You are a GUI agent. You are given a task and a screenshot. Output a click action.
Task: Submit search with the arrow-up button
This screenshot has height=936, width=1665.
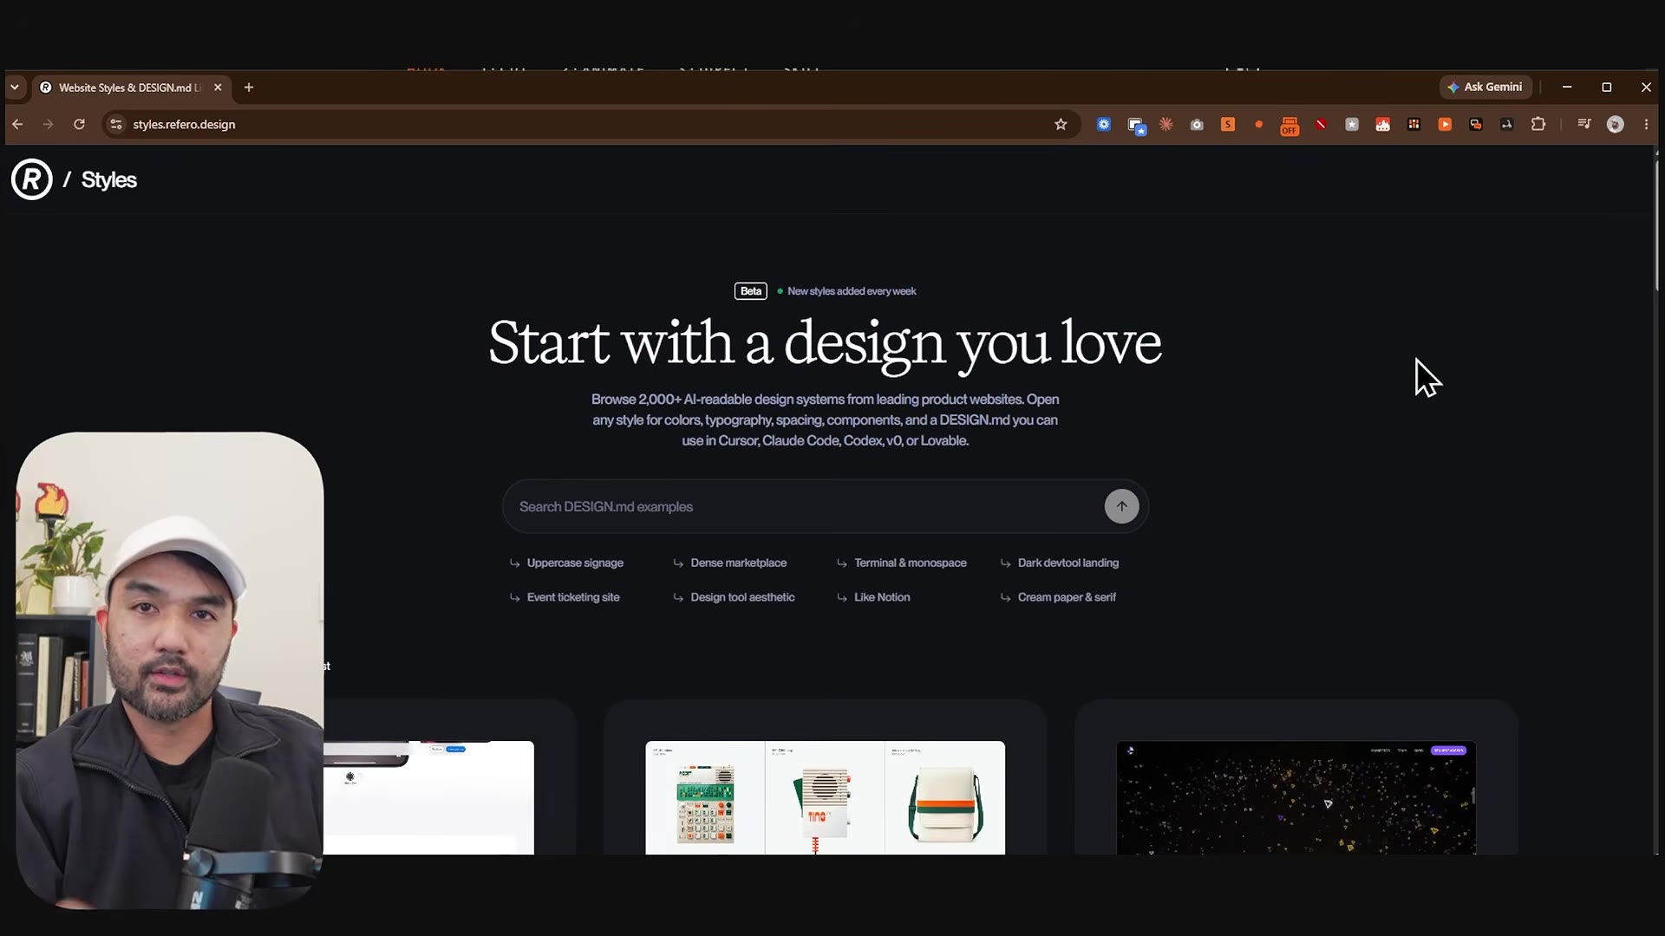[1121, 506]
